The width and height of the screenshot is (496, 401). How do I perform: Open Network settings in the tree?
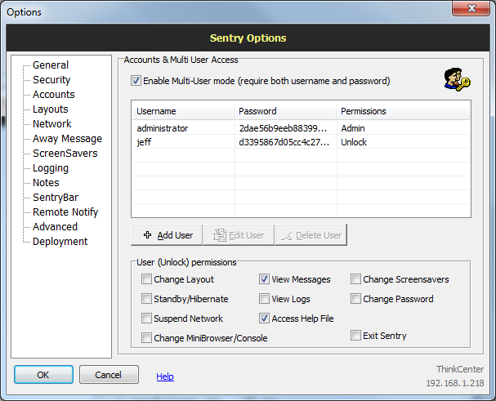(x=52, y=124)
